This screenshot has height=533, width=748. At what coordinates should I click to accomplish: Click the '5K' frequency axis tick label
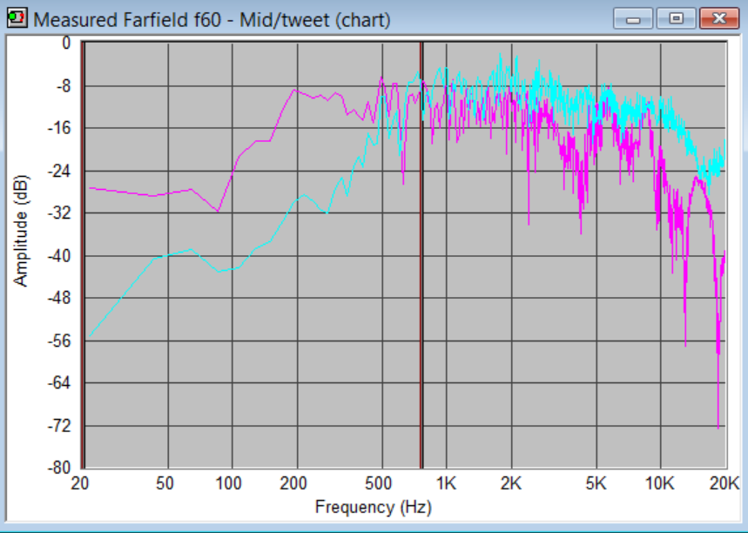(x=596, y=484)
